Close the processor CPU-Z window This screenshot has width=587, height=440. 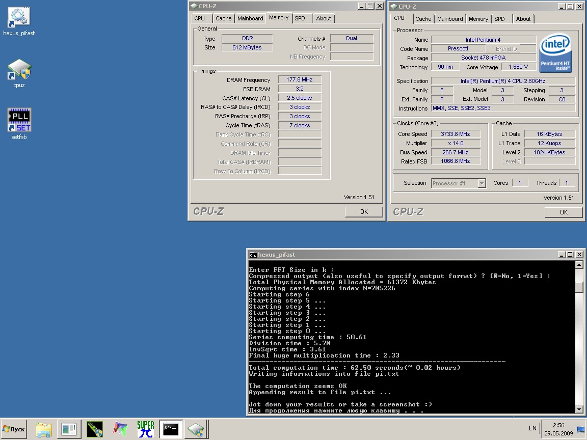[579, 6]
